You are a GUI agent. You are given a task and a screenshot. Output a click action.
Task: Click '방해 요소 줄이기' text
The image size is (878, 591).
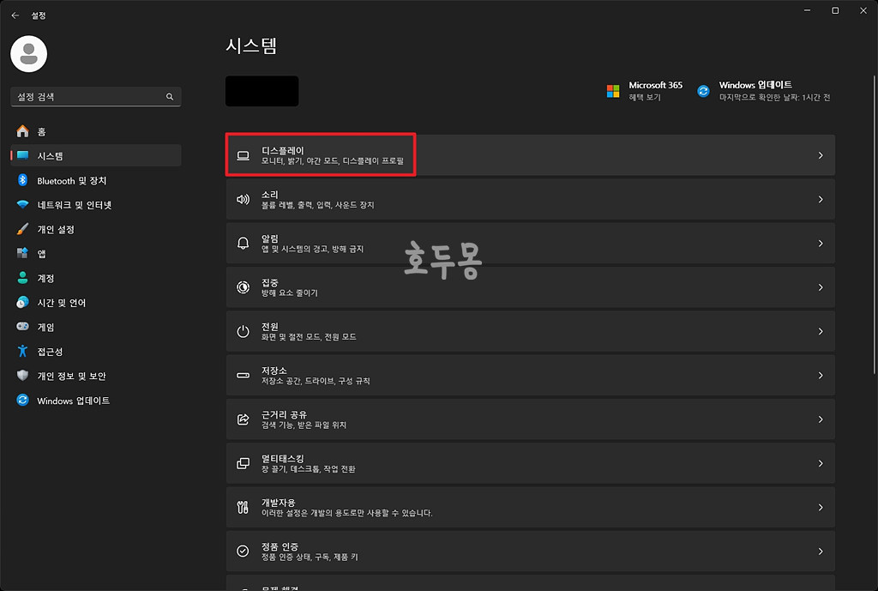tap(290, 293)
